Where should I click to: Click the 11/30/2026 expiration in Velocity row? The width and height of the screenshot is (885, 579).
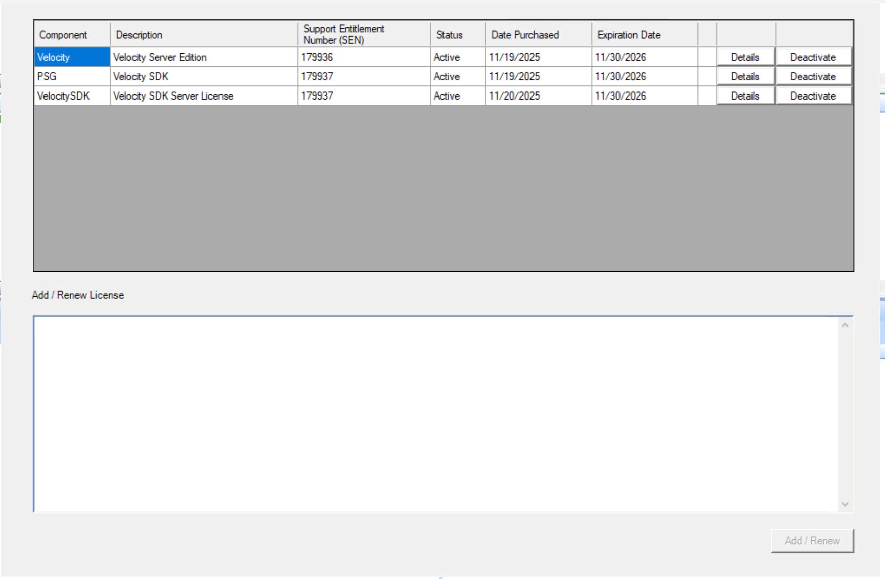pos(645,57)
